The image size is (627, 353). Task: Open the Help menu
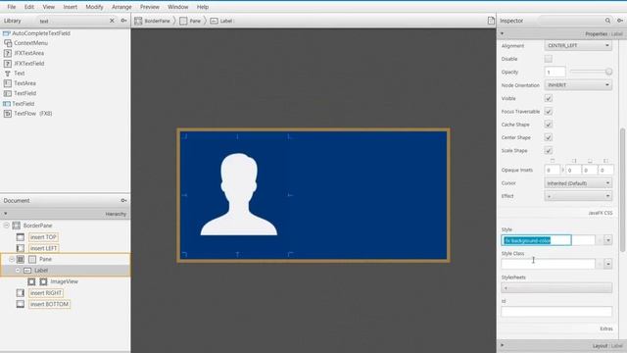coord(203,7)
